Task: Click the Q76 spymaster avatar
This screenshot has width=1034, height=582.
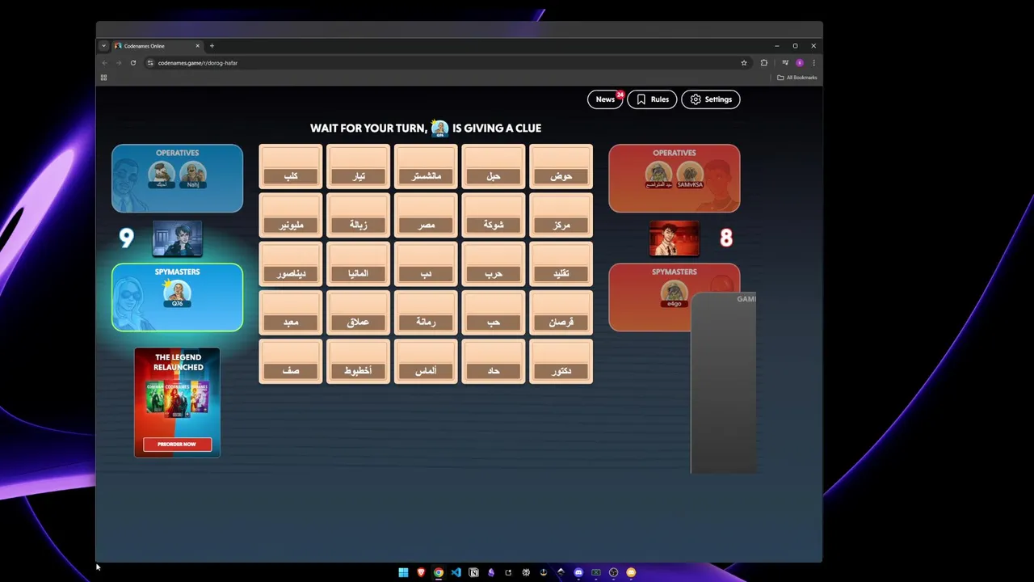Action: 177,293
